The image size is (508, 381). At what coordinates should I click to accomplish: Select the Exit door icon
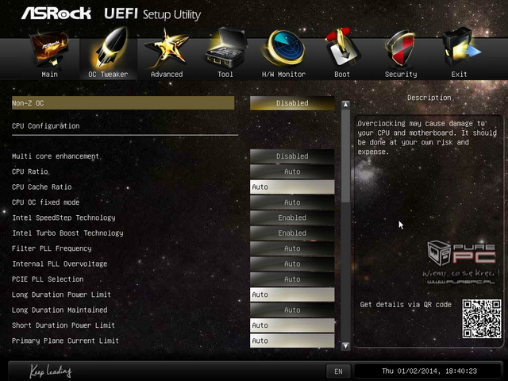[x=460, y=48]
